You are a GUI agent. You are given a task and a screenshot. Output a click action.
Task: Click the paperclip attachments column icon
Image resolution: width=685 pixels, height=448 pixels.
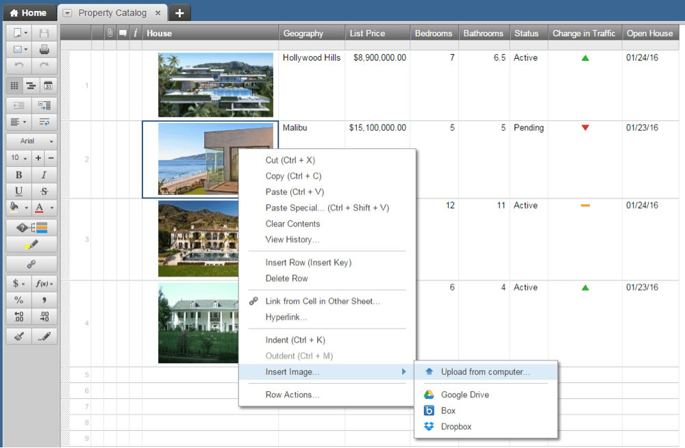[110, 32]
